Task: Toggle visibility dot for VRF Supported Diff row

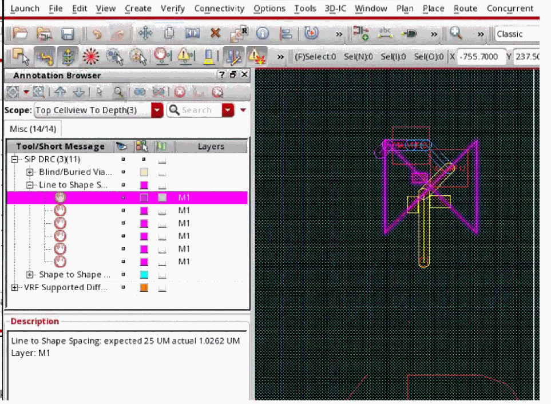Action: click(x=122, y=288)
